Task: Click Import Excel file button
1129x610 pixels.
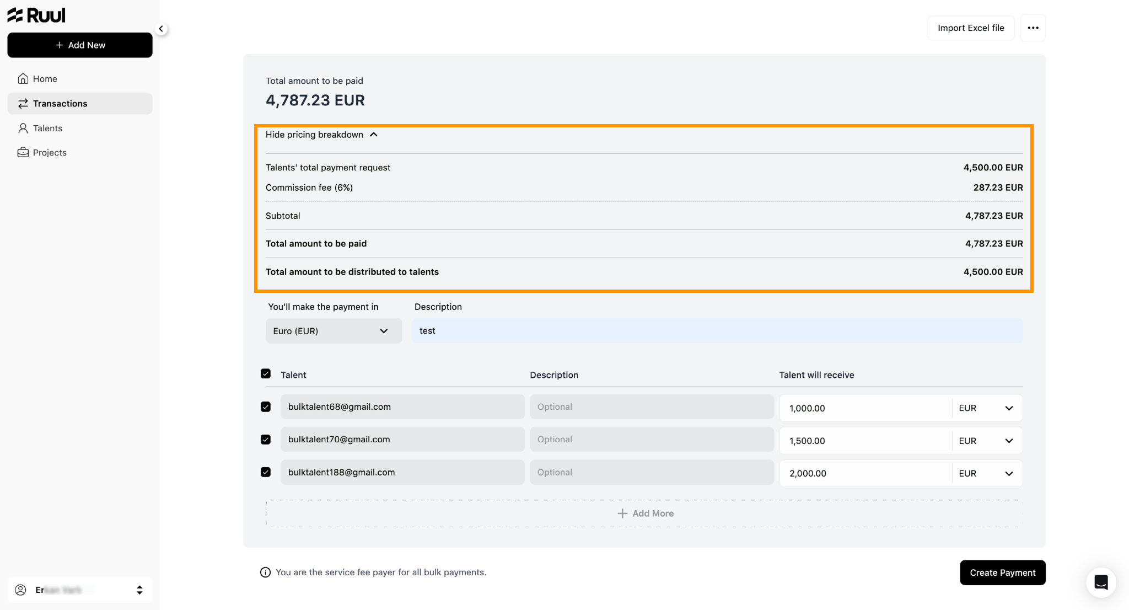Action: [x=971, y=28]
